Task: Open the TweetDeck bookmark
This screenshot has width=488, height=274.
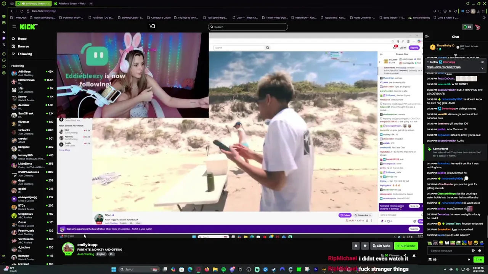Action: [19, 18]
